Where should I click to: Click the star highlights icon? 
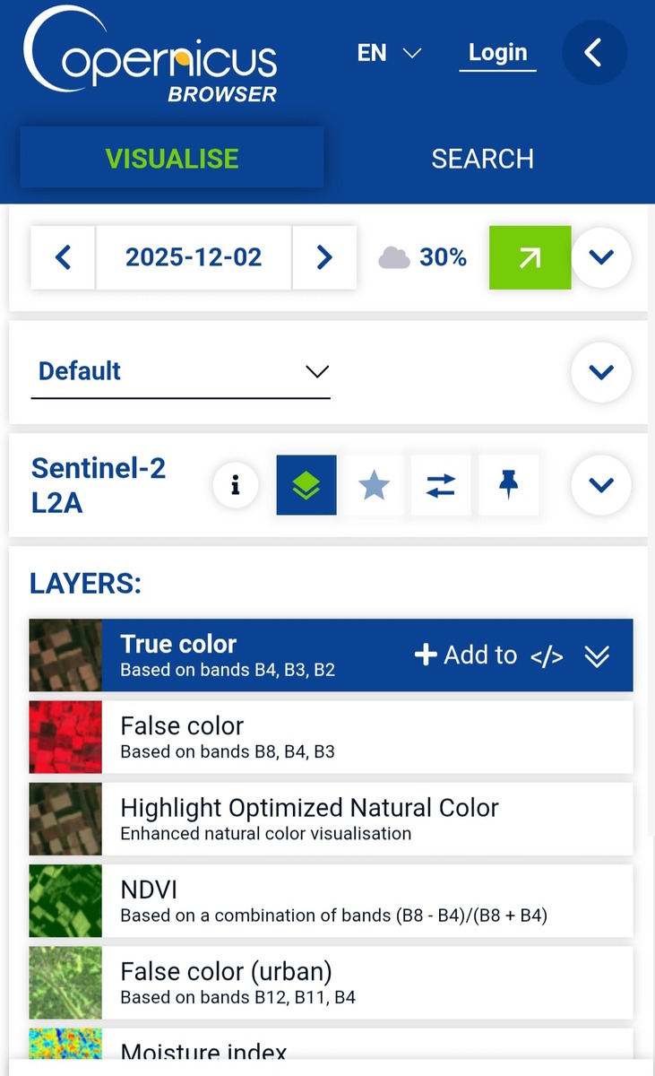374,485
